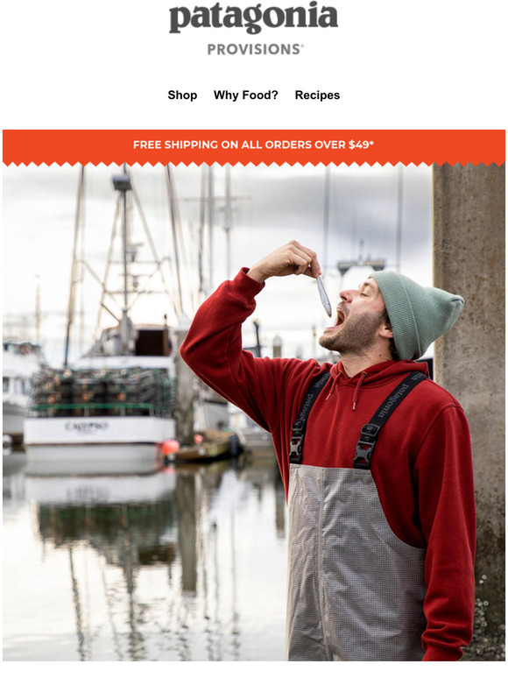Open the Why Food? navigation link
Image resolution: width=508 pixels, height=678 pixels.
tap(245, 95)
